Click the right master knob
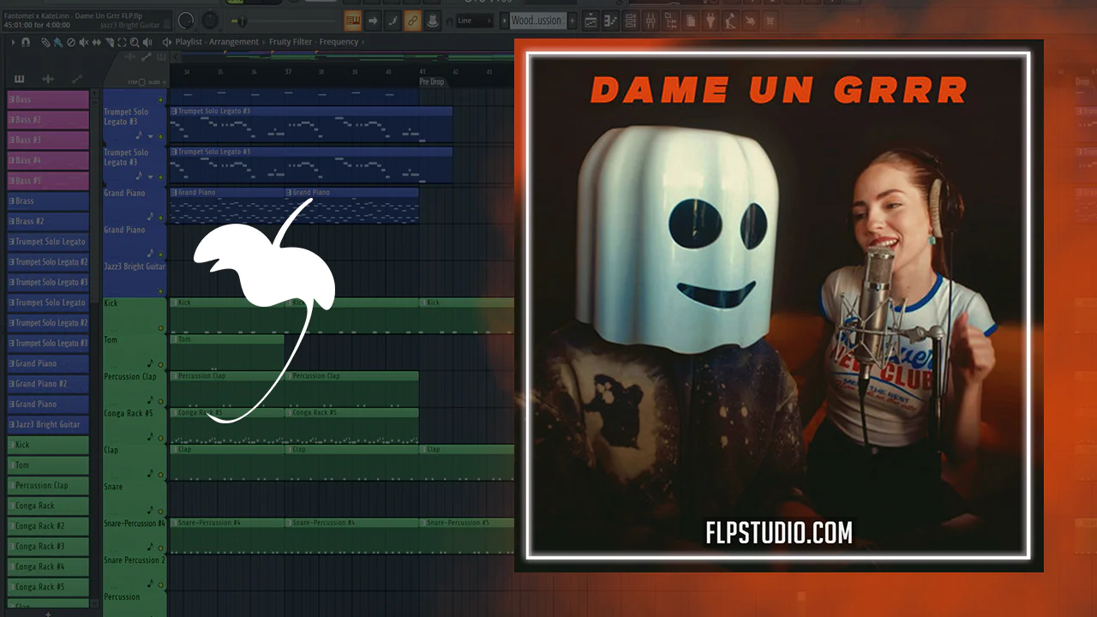Image resolution: width=1097 pixels, height=617 pixels. (x=210, y=21)
